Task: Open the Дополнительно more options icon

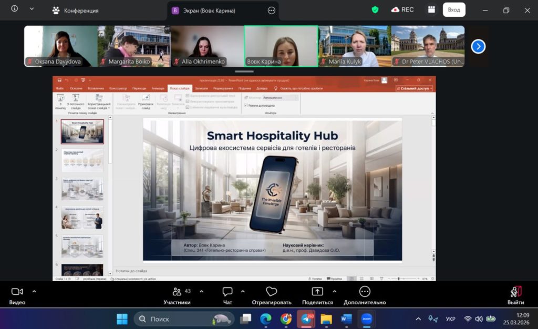Action: [365, 292]
